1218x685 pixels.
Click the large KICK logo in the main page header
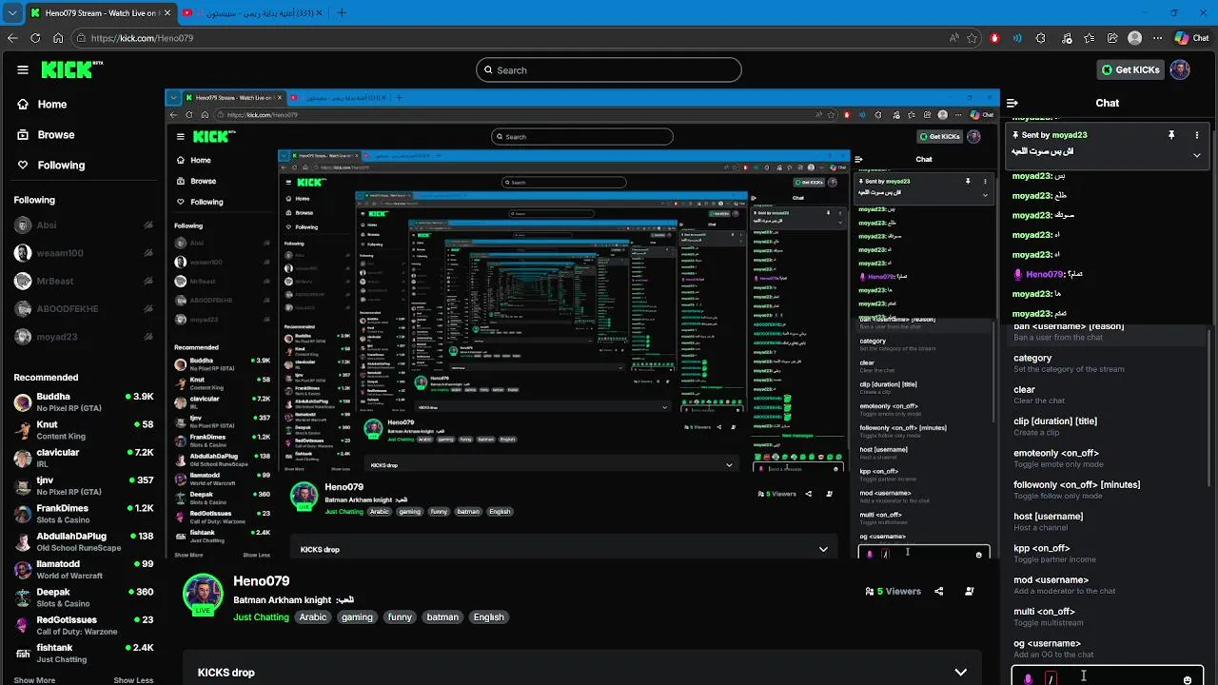tap(71, 69)
